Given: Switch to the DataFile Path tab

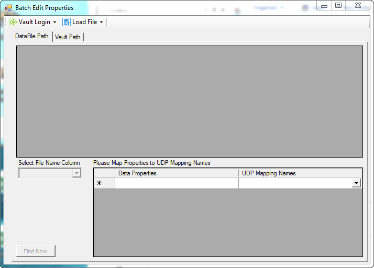Looking at the screenshot, I should (32, 36).
